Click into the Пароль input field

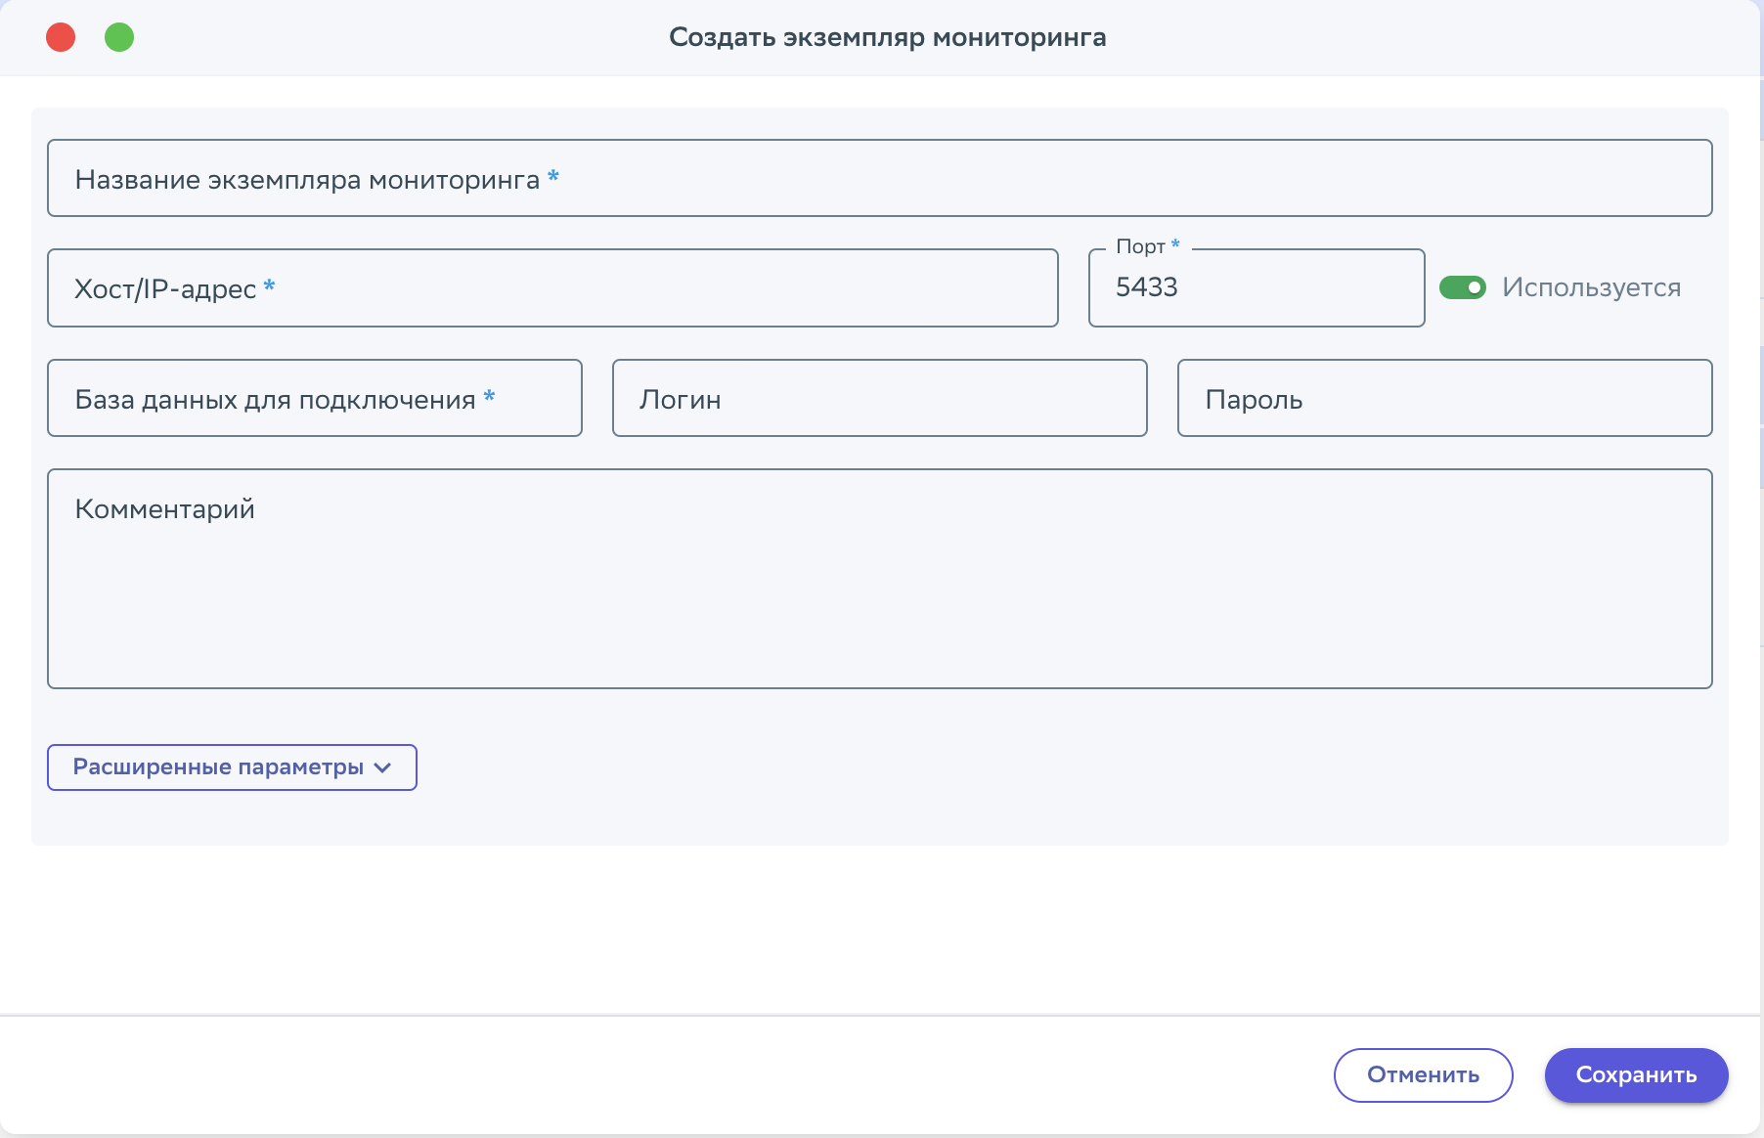click(x=1444, y=398)
